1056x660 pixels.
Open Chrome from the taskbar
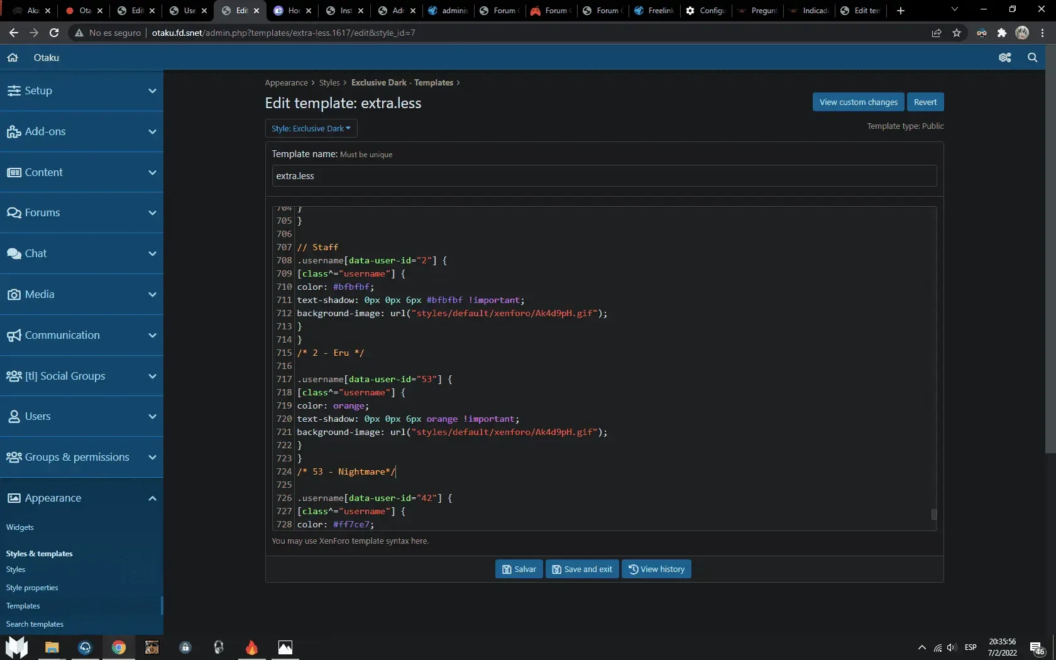(x=119, y=647)
